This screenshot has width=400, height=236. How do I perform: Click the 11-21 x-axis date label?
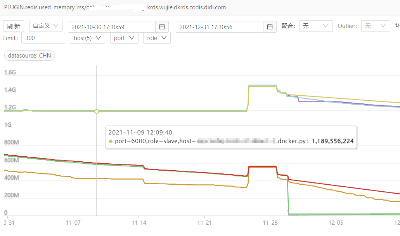point(204,223)
